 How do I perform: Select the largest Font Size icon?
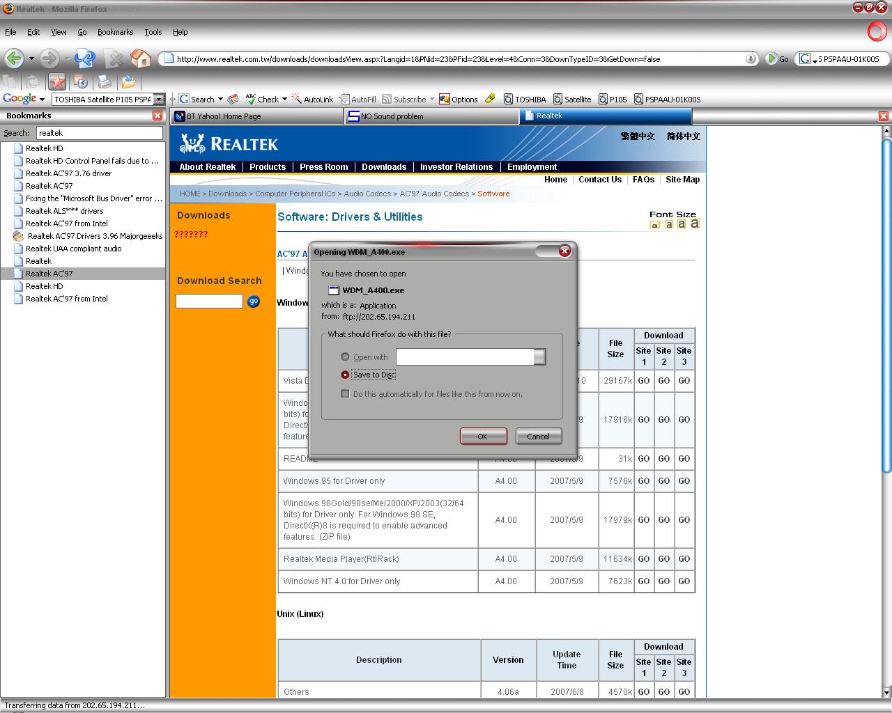(x=694, y=224)
